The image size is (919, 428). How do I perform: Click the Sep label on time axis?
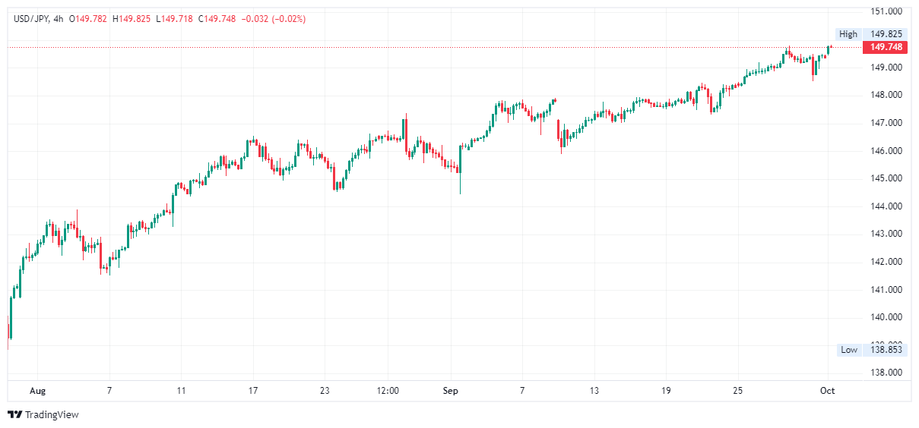coord(452,391)
